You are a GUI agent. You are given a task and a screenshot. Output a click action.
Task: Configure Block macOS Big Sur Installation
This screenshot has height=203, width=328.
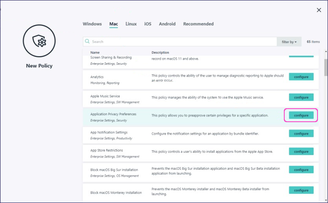pyautogui.click(x=301, y=170)
